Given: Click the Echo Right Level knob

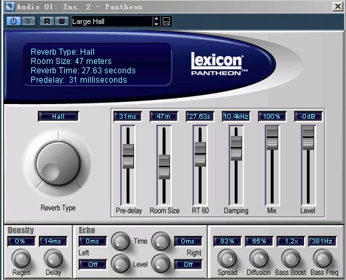Looking at the screenshot, I should click(161, 264).
